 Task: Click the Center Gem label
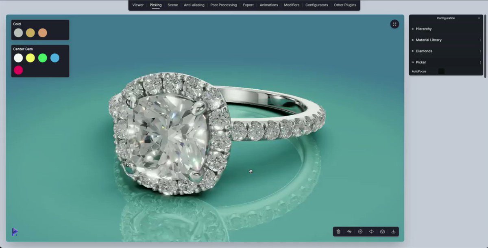(x=23, y=49)
